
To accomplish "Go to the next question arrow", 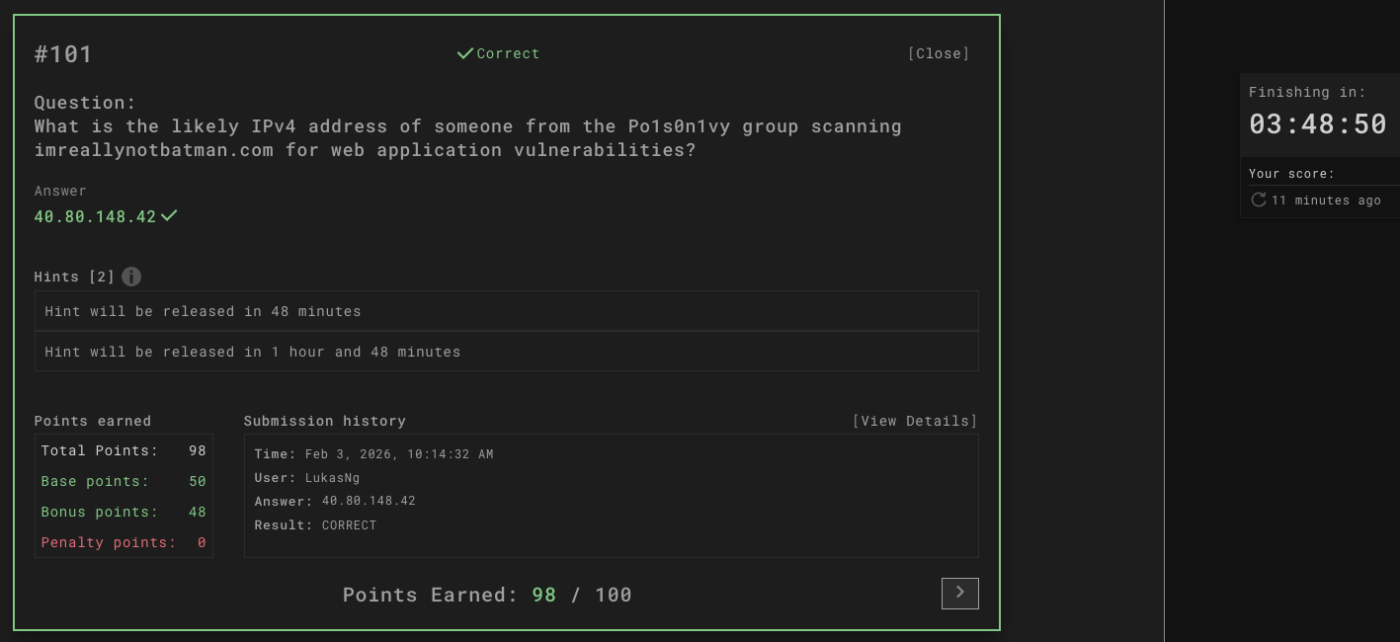I will tap(959, 593).
